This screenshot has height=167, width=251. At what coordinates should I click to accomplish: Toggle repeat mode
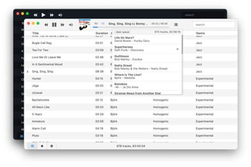[96, 23]
